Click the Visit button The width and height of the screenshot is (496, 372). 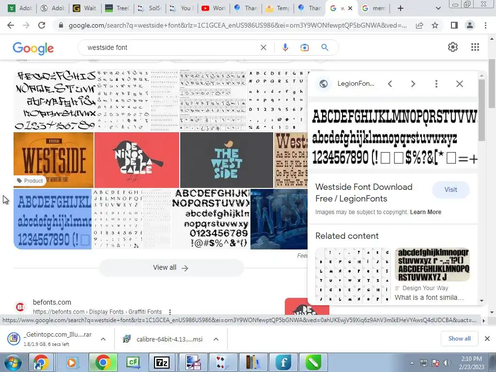point(450,189)
